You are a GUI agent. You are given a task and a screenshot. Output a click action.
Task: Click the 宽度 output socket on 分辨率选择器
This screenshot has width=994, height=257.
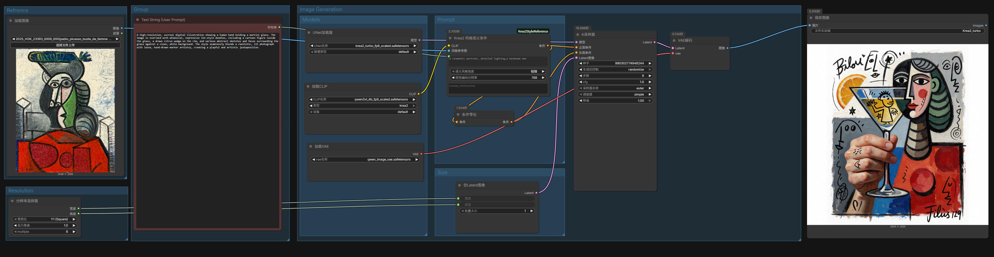coord(79,208)
